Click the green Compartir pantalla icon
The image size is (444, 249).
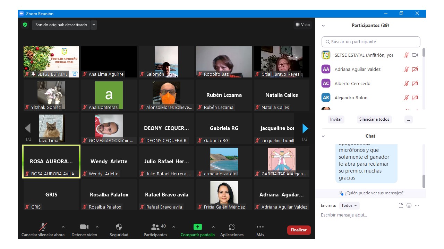pyautogui.click(x=197, y=227)
